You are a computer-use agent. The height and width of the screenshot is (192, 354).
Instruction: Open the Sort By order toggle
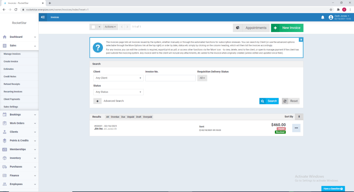coord(299,117)
